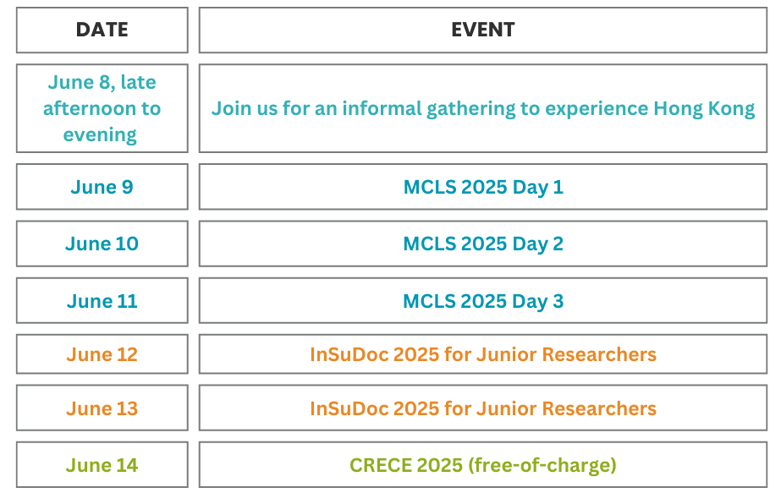Click the informal gathering Hong Kong event cell

482,108
